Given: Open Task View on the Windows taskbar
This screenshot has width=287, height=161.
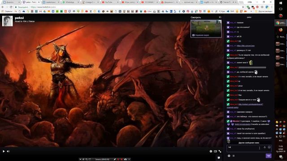Looking at the screenshot, I should pos(281,9).
